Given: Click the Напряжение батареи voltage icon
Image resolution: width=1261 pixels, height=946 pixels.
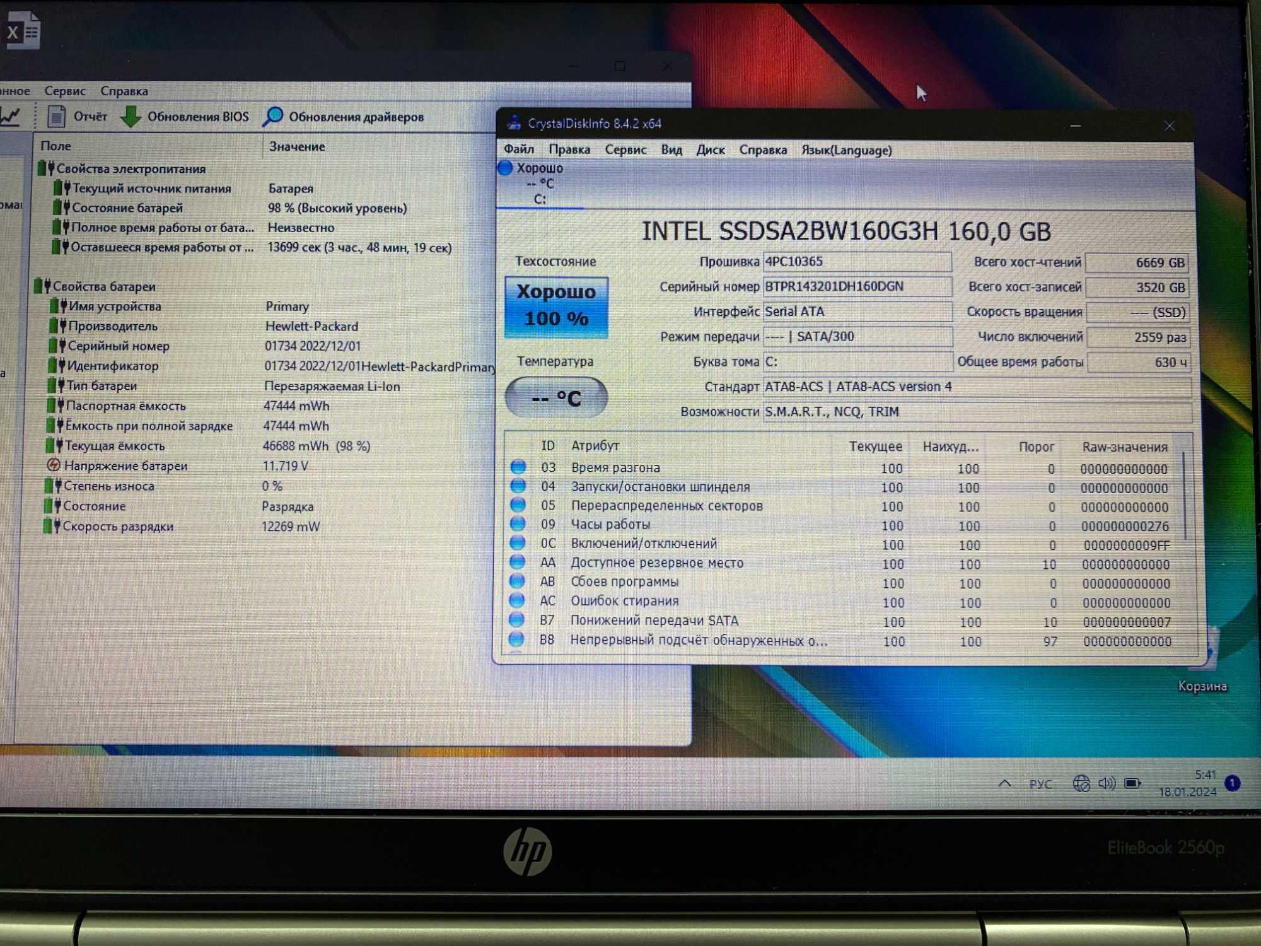Looking at the screenshot, I should pyautogui.click(x=54, y=465).
